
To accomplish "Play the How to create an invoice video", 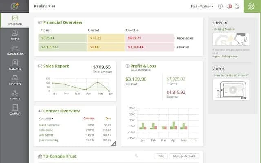I will tap(231, 90).
